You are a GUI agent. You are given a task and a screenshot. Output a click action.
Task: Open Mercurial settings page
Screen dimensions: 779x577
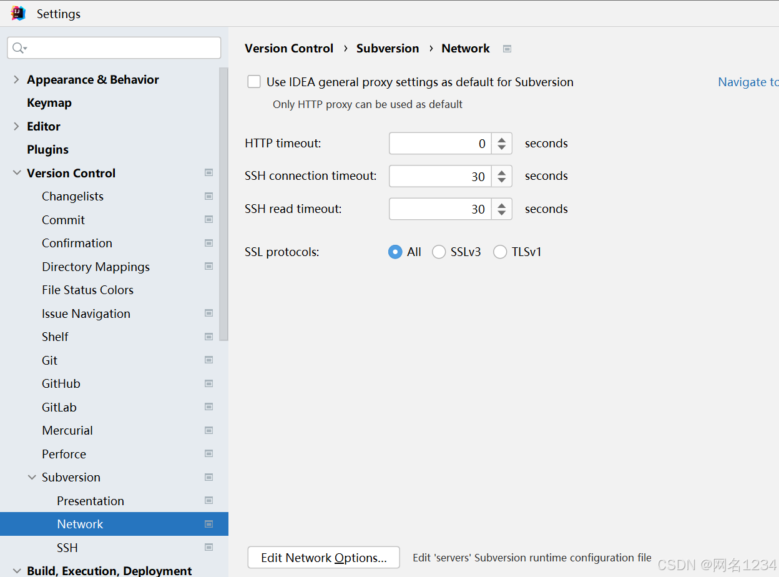point(67,430)
